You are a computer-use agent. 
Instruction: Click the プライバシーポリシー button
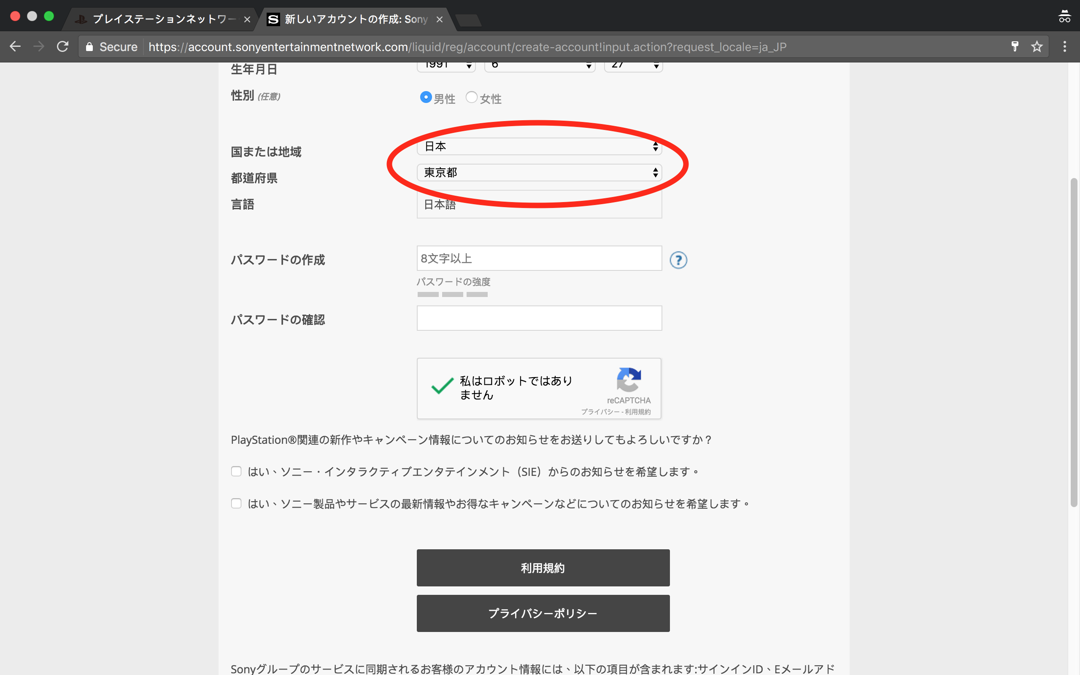tap(543, 613)
